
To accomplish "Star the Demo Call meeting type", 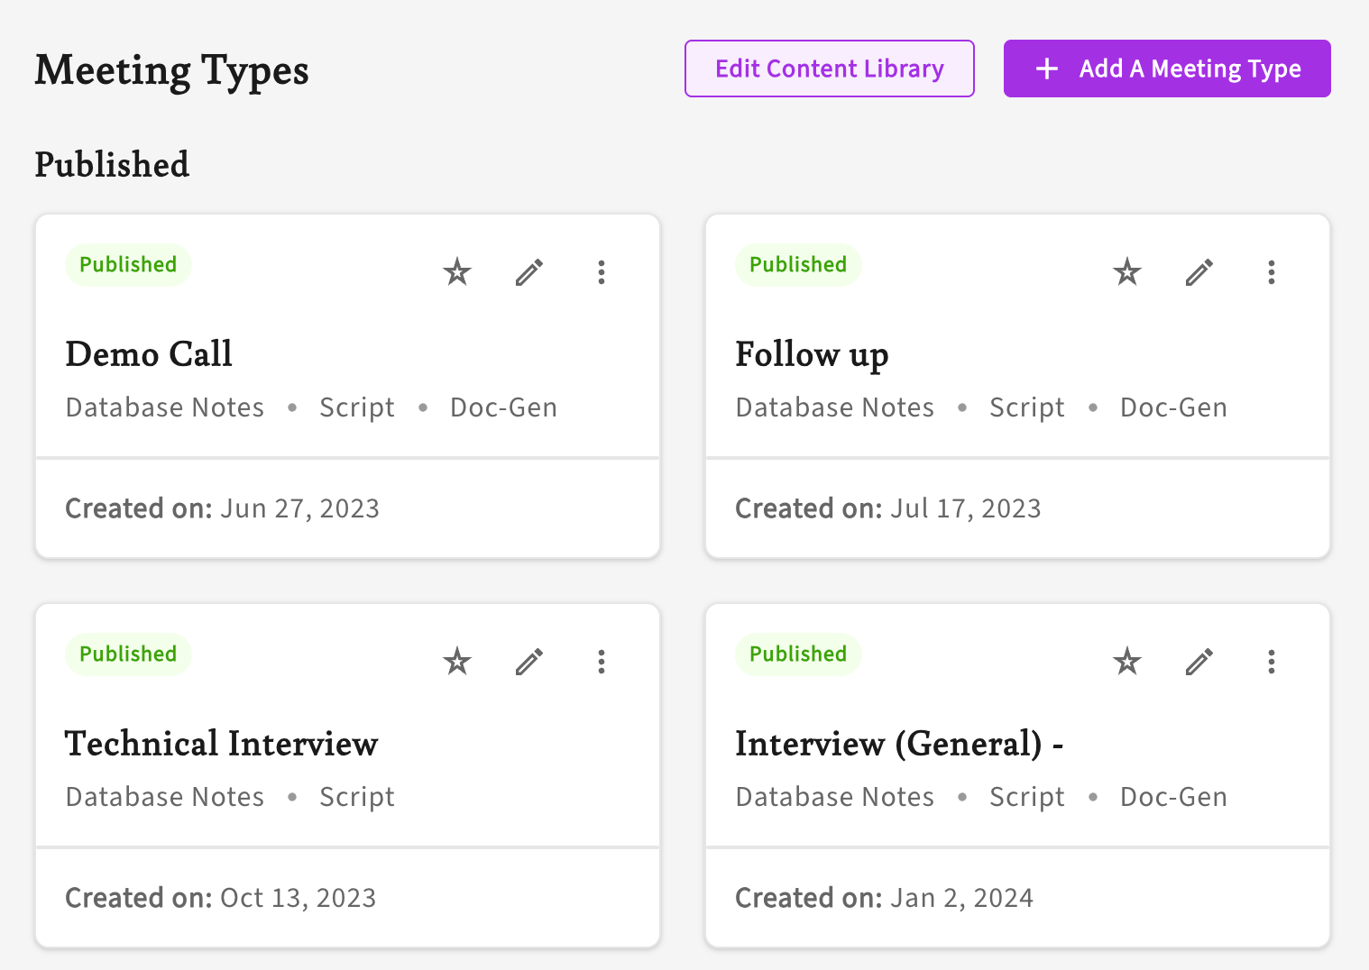I will (457, 272).
